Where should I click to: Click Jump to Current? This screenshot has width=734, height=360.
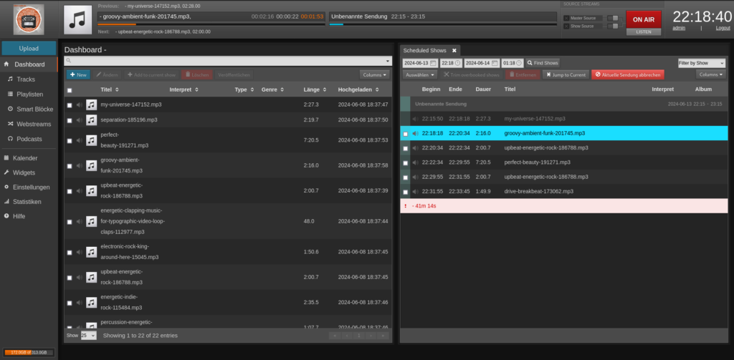tap(566, 75)
